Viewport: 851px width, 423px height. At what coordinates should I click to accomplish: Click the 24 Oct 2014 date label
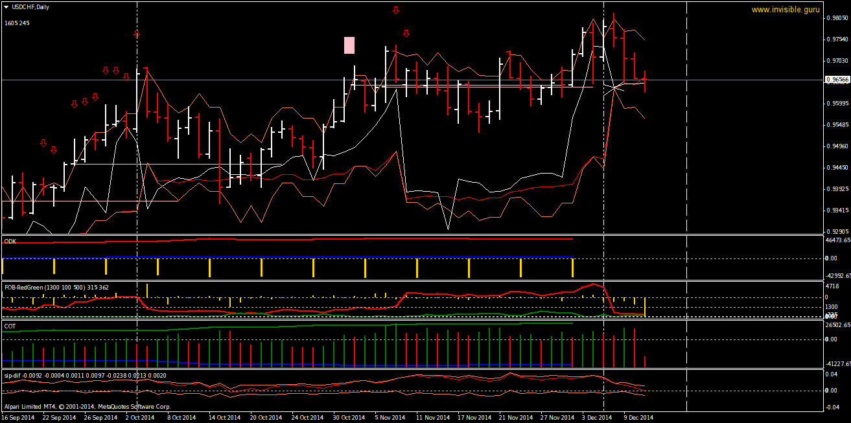pos(307,418)
